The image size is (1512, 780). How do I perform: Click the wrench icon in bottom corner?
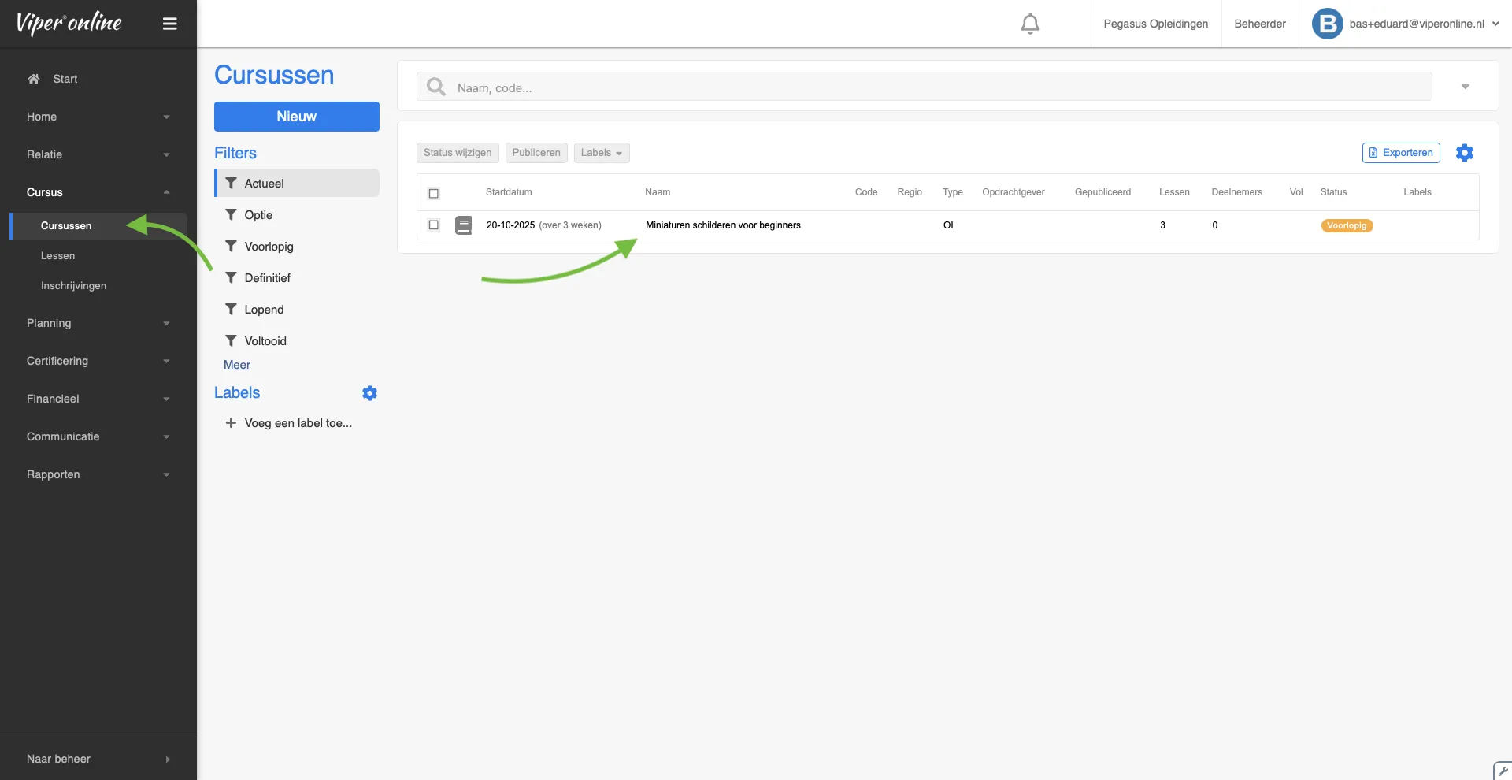tap(1503, 771)
